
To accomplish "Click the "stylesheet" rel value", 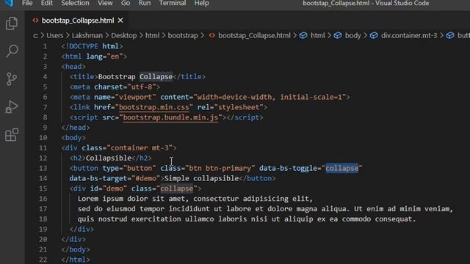I will click(239, 107).
